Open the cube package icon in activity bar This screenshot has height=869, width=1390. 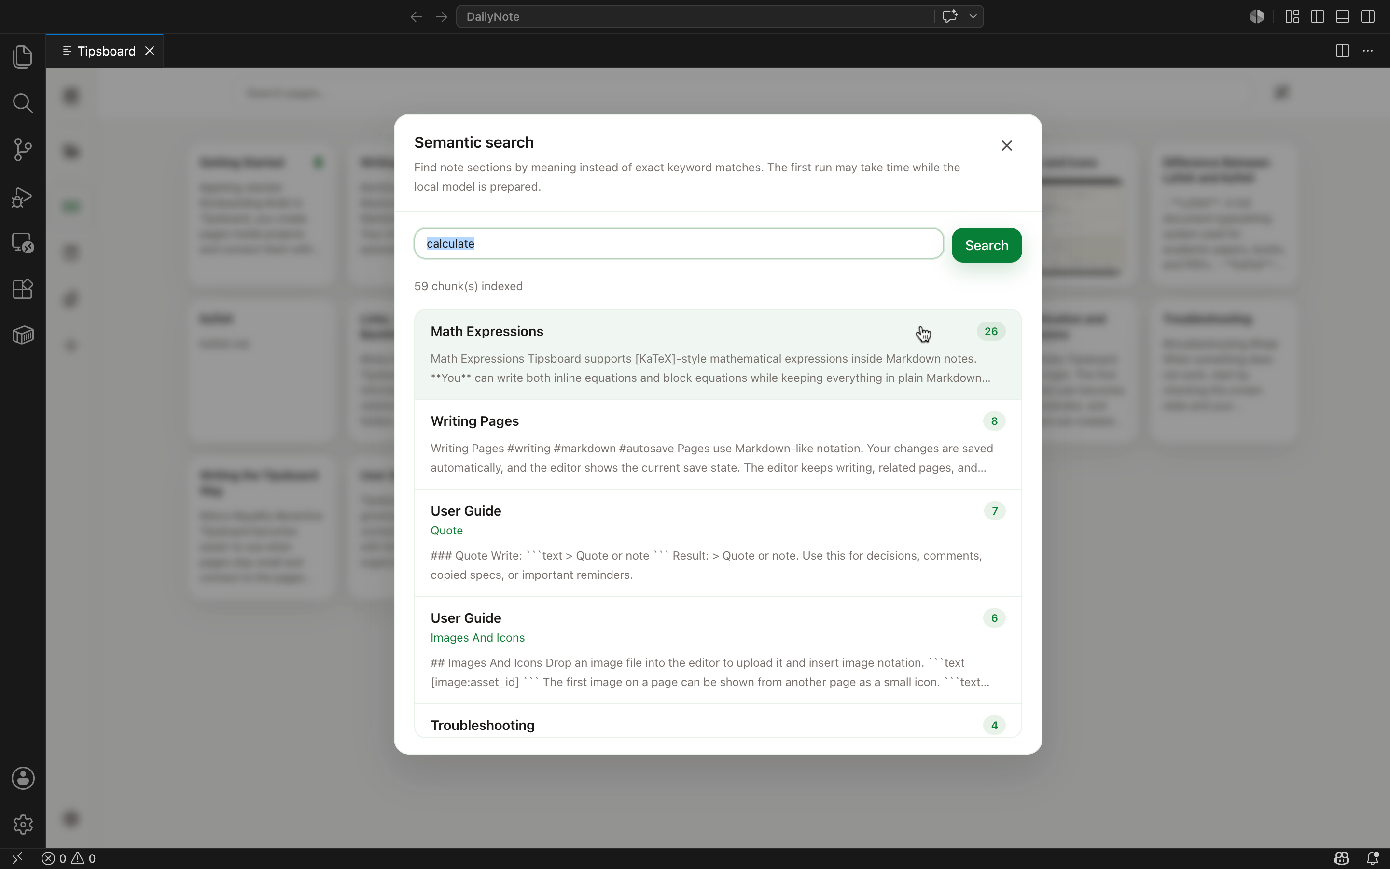coord(22,335)
